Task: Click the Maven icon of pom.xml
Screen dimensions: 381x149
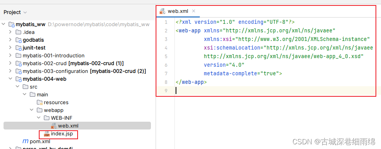Action: pos(25,141)
